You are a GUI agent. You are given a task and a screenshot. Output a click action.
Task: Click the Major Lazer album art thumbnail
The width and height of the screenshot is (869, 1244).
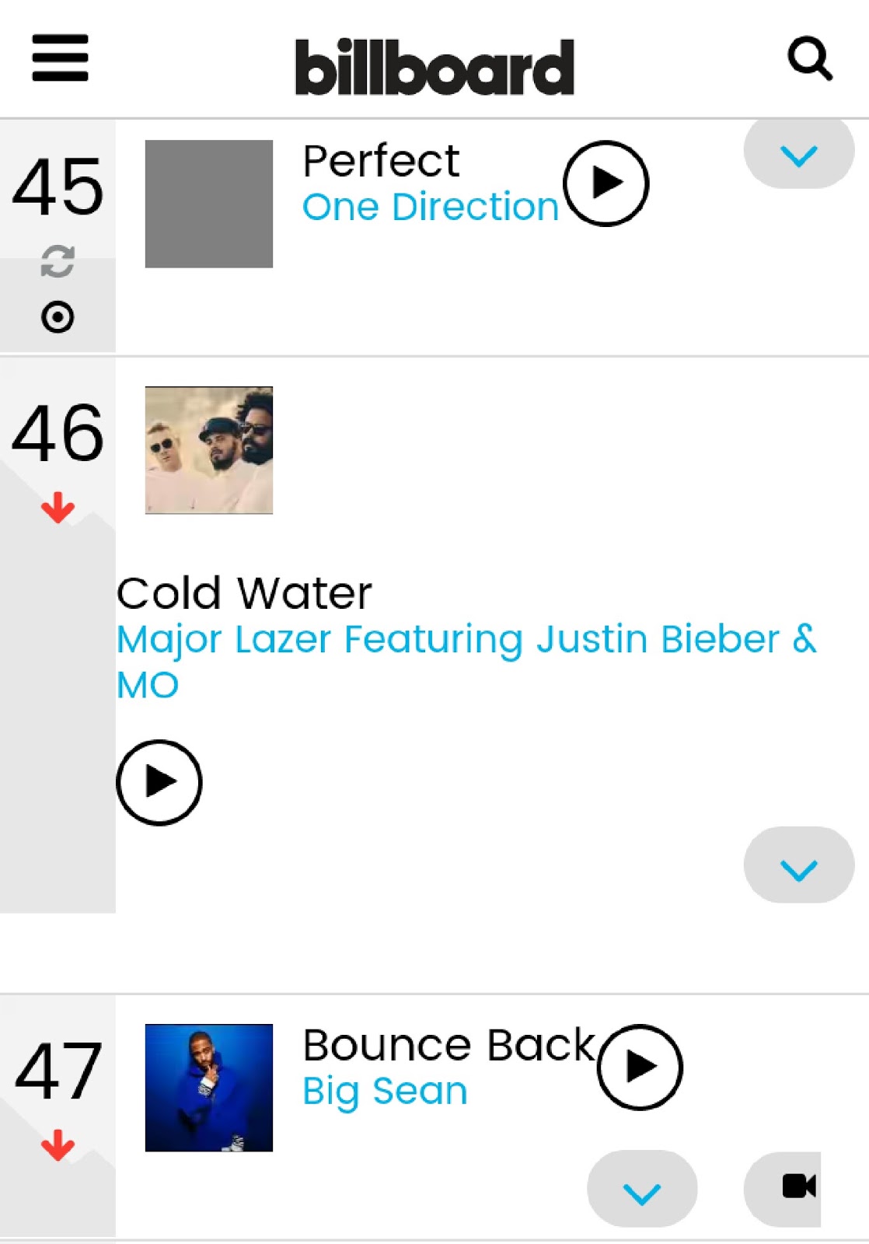pyautogui.click(x=208, y=449)
